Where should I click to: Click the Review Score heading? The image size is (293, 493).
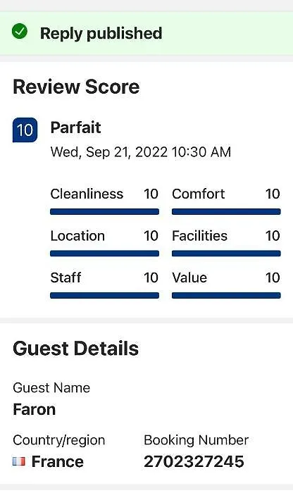tap(76, 87)
